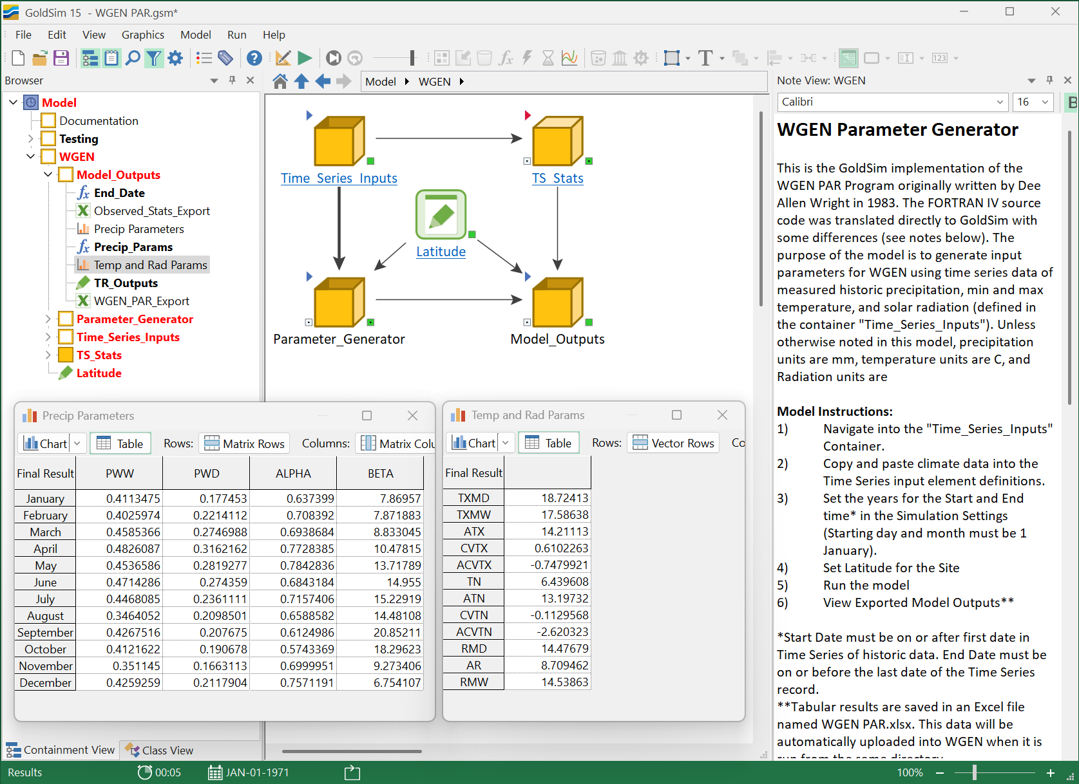Click the TS_Stats link label

pyautogui.click(x=558, y=178)
